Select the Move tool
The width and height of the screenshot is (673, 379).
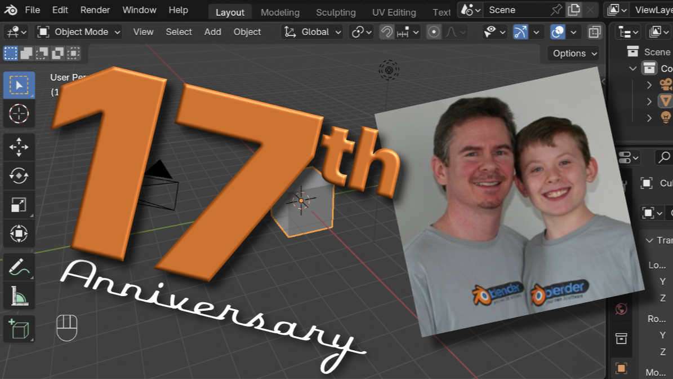pos(19,147)
